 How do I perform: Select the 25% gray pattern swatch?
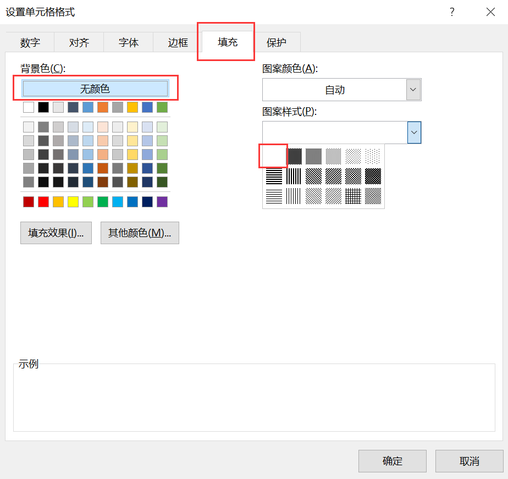point(333,156)
